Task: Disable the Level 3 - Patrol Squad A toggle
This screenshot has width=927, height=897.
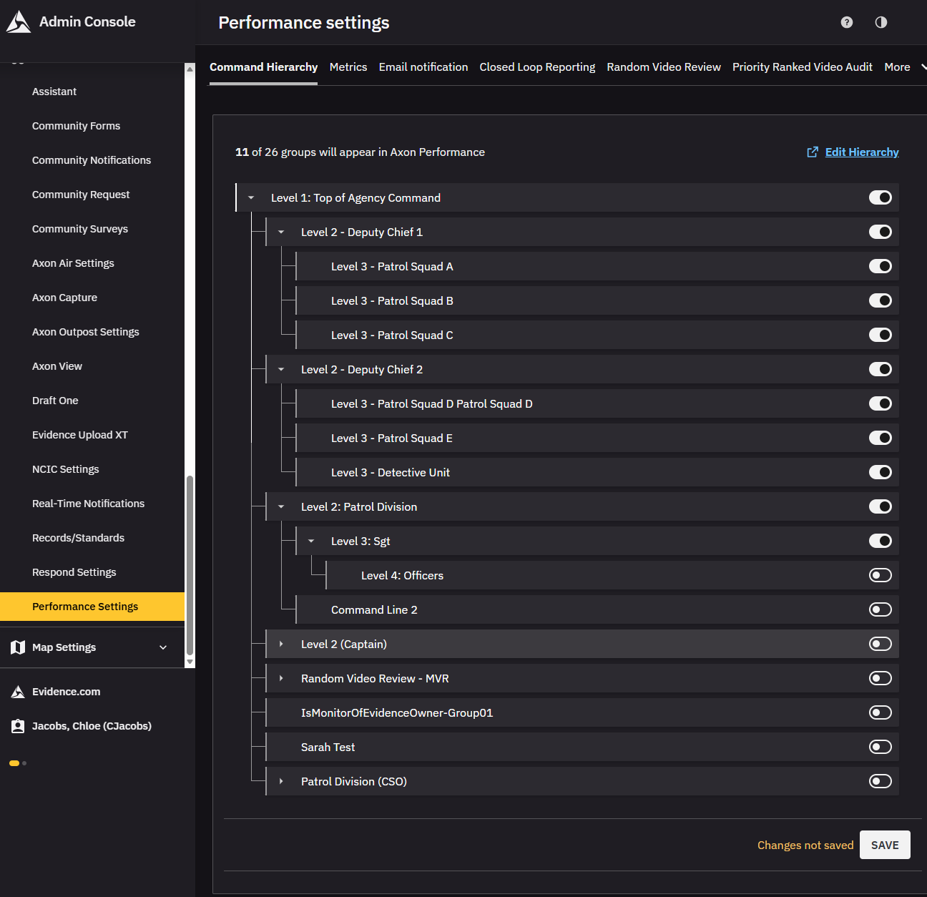Action: (880, 266)
